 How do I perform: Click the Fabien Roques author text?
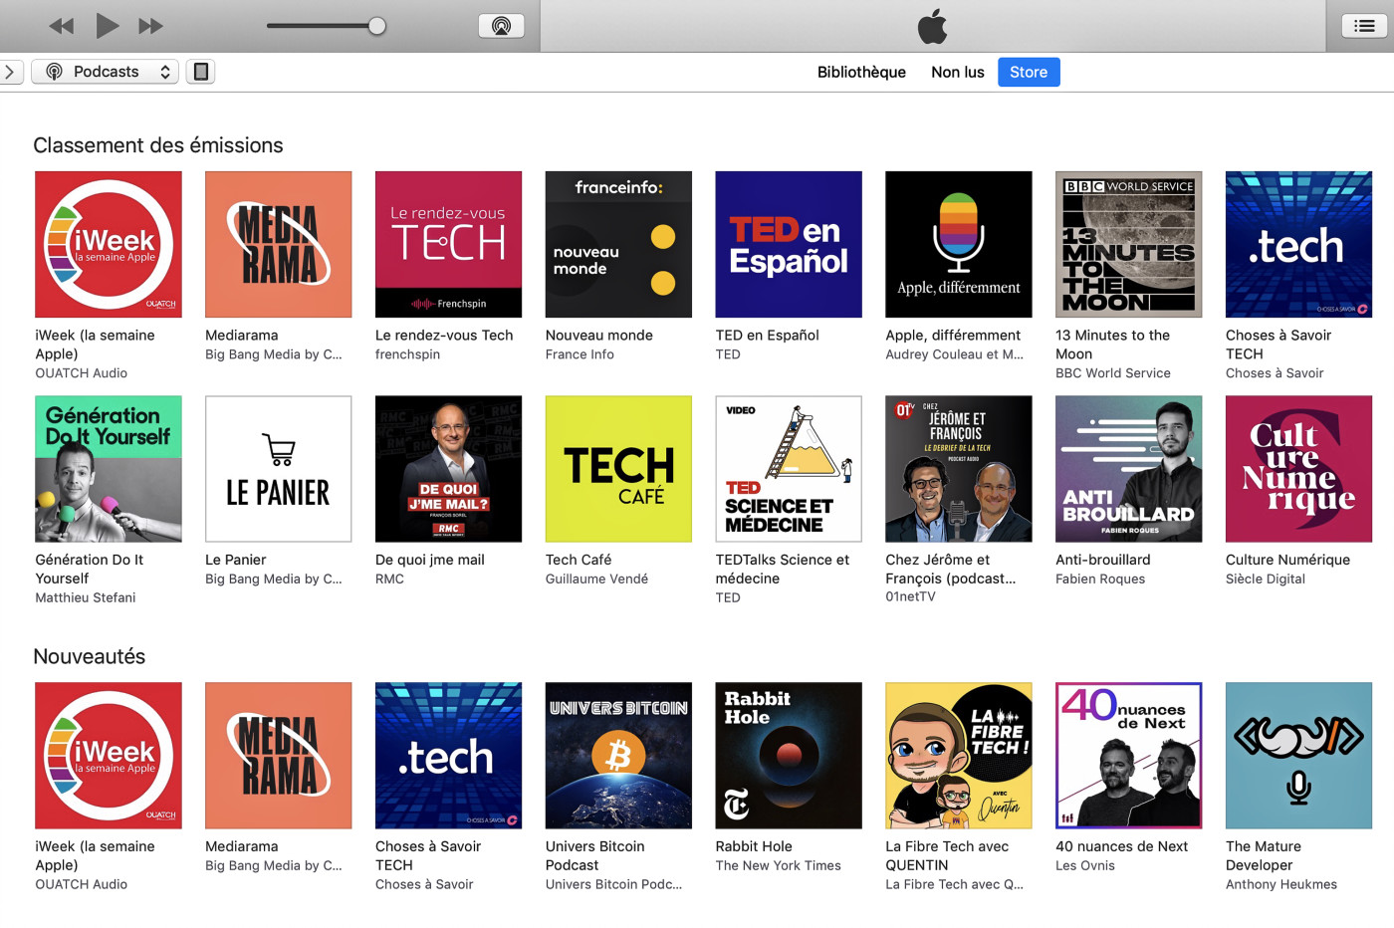1100,579
